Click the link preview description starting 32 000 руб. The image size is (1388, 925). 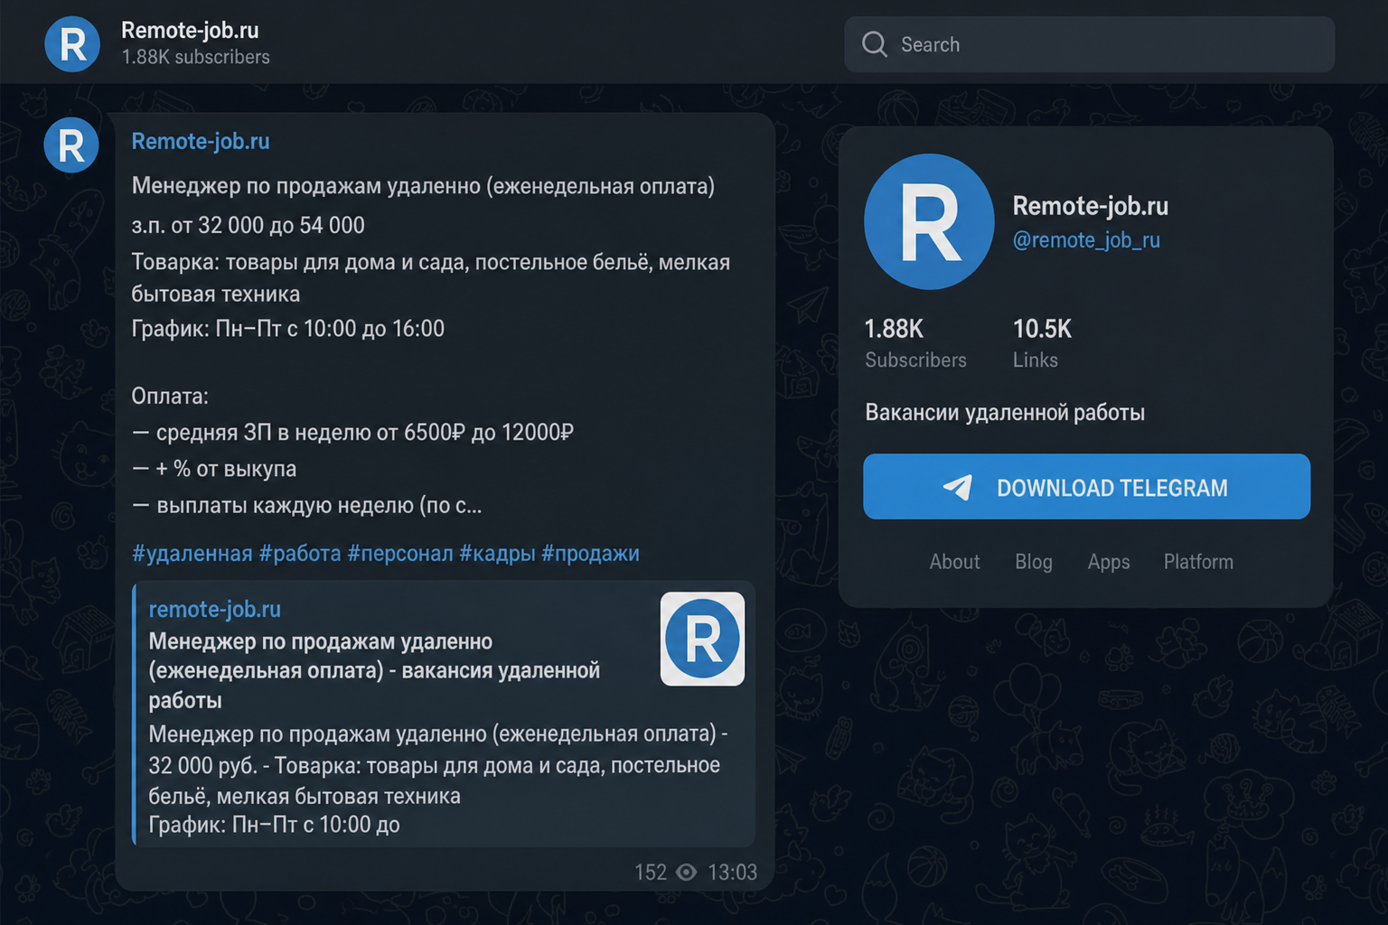tap(438, 779)
